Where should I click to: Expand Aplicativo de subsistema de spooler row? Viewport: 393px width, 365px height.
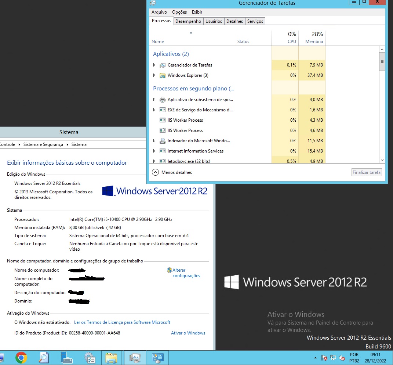pos(154,100)
